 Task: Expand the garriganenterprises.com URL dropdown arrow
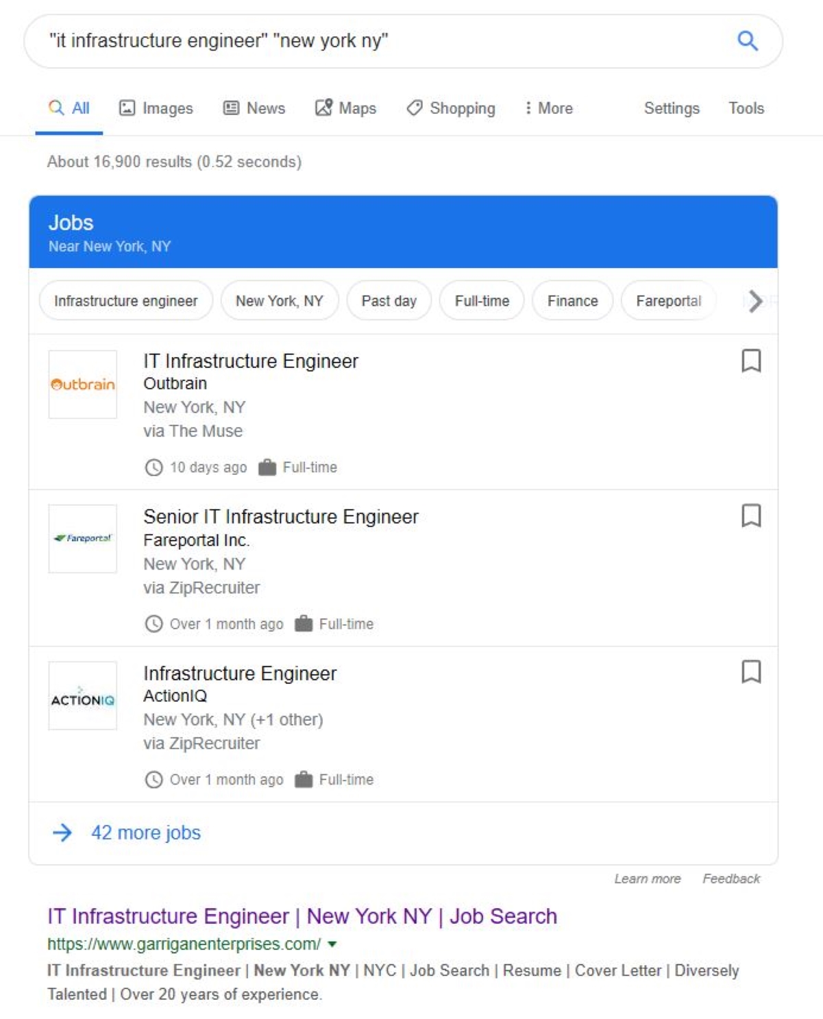click(x=332, y=944)
